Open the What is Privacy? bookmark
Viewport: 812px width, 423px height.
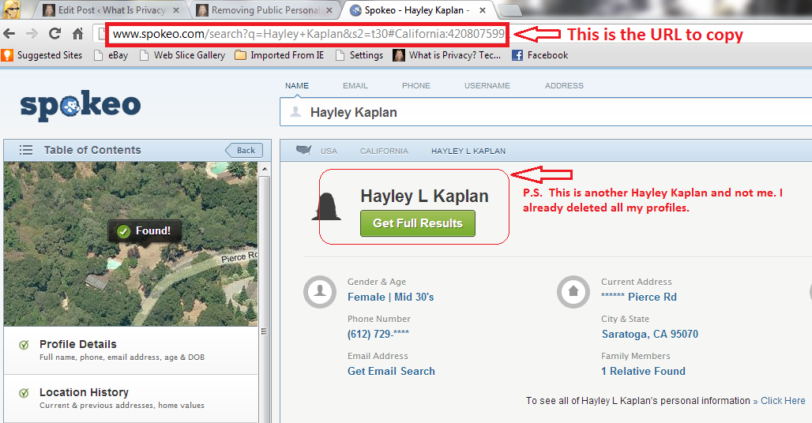pos(447,55)
